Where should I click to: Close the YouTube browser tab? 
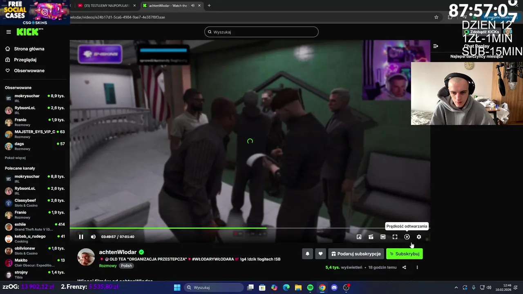134,6
